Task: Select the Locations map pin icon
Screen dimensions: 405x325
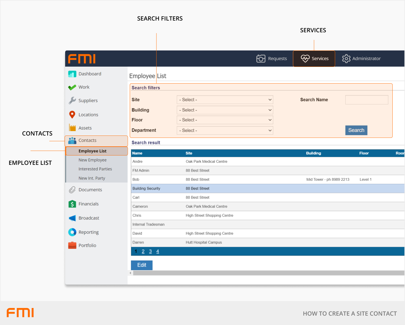Action: point(72,115)
